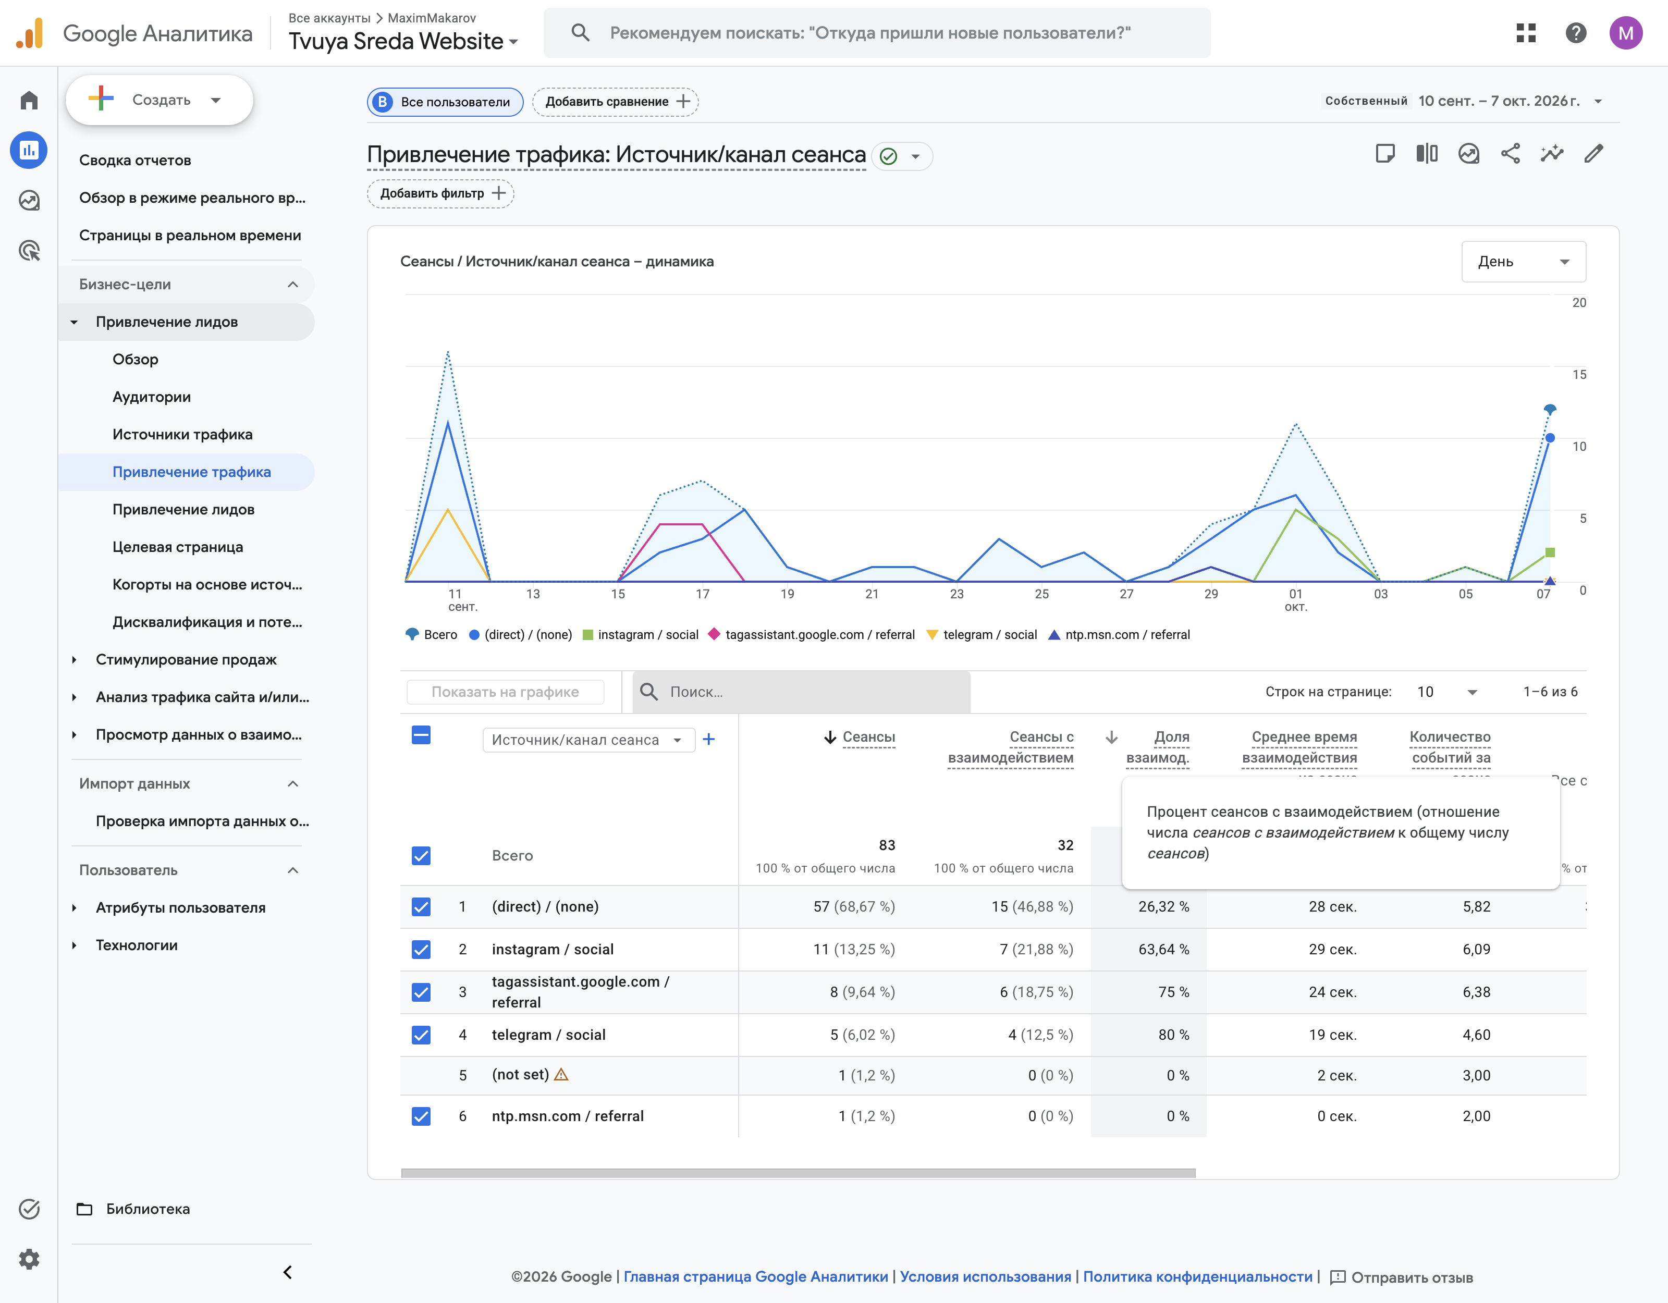Open the Tvuya Sreda Website property selector
This screenshot has width=1668, height=1303.
pos(403,41)
